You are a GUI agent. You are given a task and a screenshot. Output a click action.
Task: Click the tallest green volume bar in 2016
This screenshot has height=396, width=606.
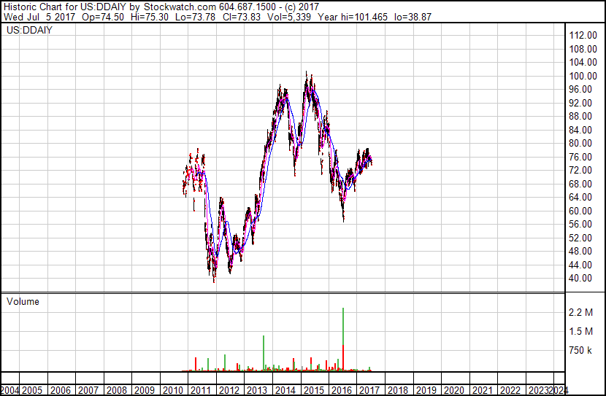(343, 328)
